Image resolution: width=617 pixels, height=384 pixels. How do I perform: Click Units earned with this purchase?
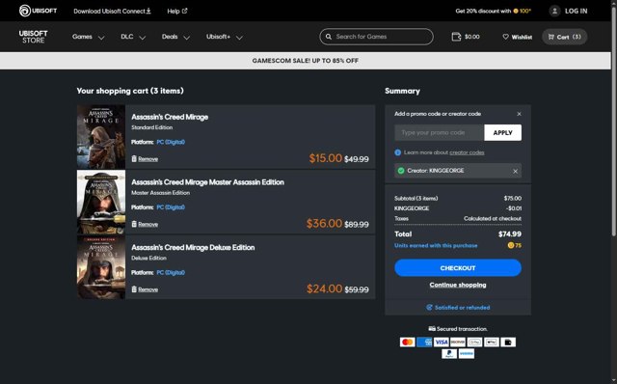click(x=436, y=245)
